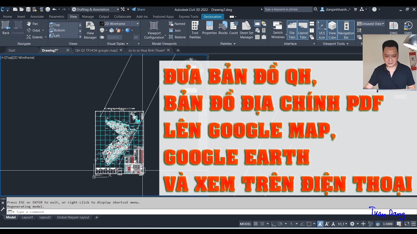Toggle Polar tracking in status bar

point(280,224)
